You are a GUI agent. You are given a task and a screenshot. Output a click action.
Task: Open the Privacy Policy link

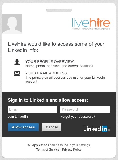72,149
